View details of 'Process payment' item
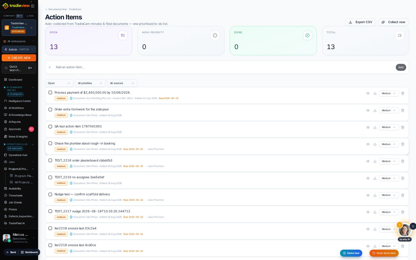The image size is (416, 260). tap(368, 93)
